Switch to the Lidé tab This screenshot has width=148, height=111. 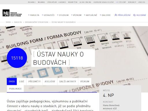coord(22,82)
